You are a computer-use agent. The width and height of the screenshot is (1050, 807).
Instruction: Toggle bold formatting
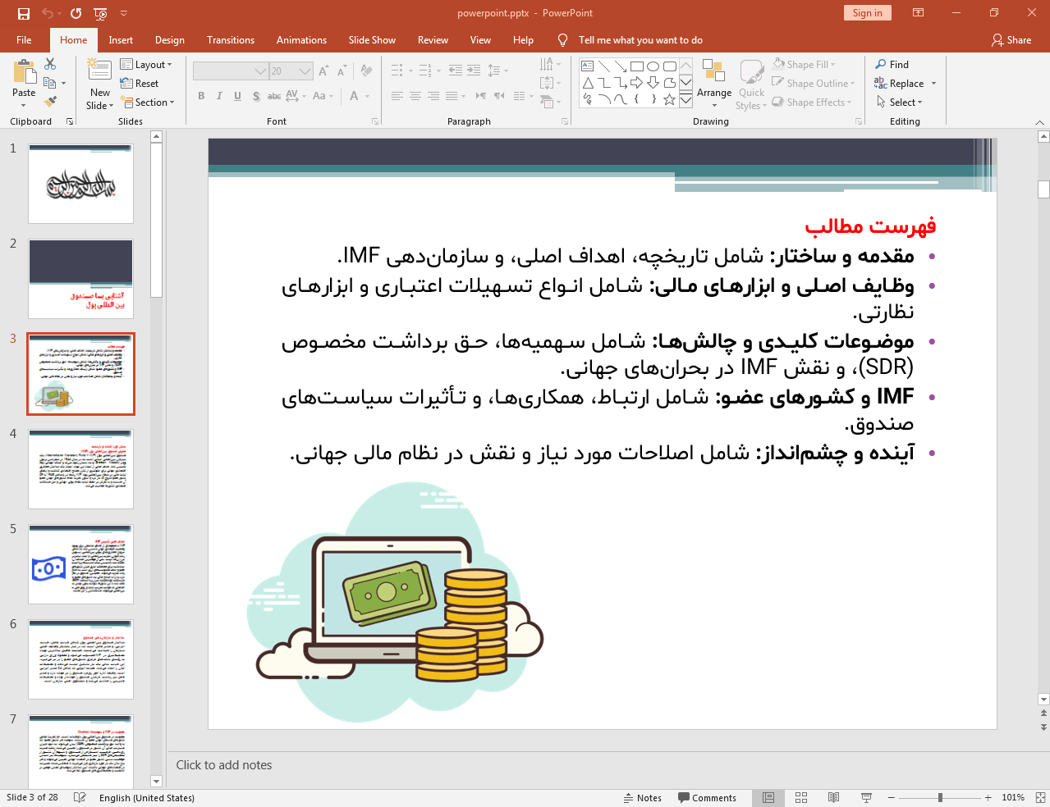(200, 96)
